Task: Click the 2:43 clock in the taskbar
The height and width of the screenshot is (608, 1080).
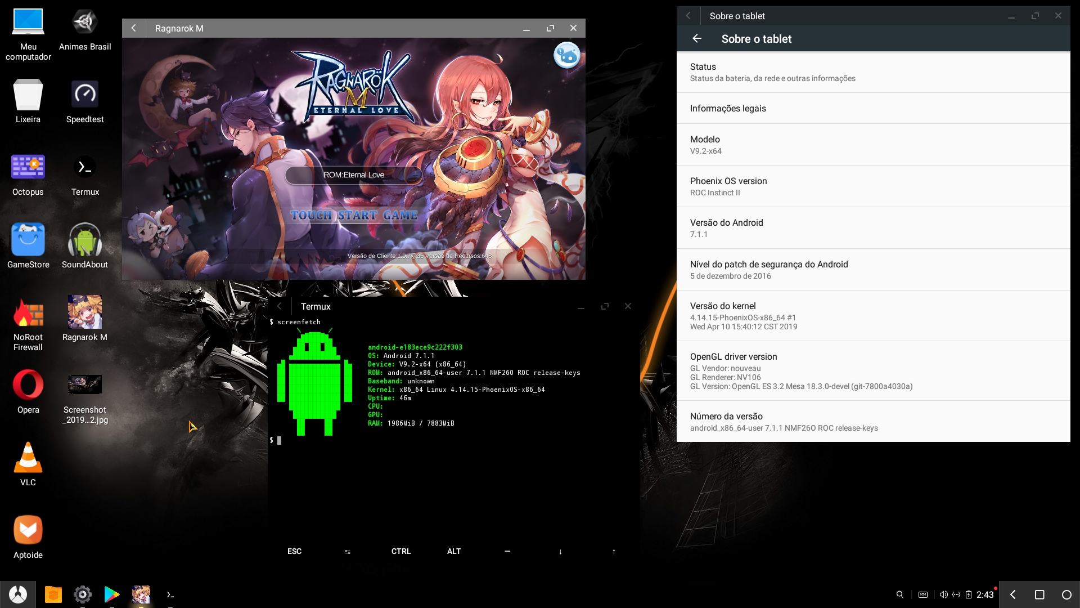Action: click(x=985, y=594)
